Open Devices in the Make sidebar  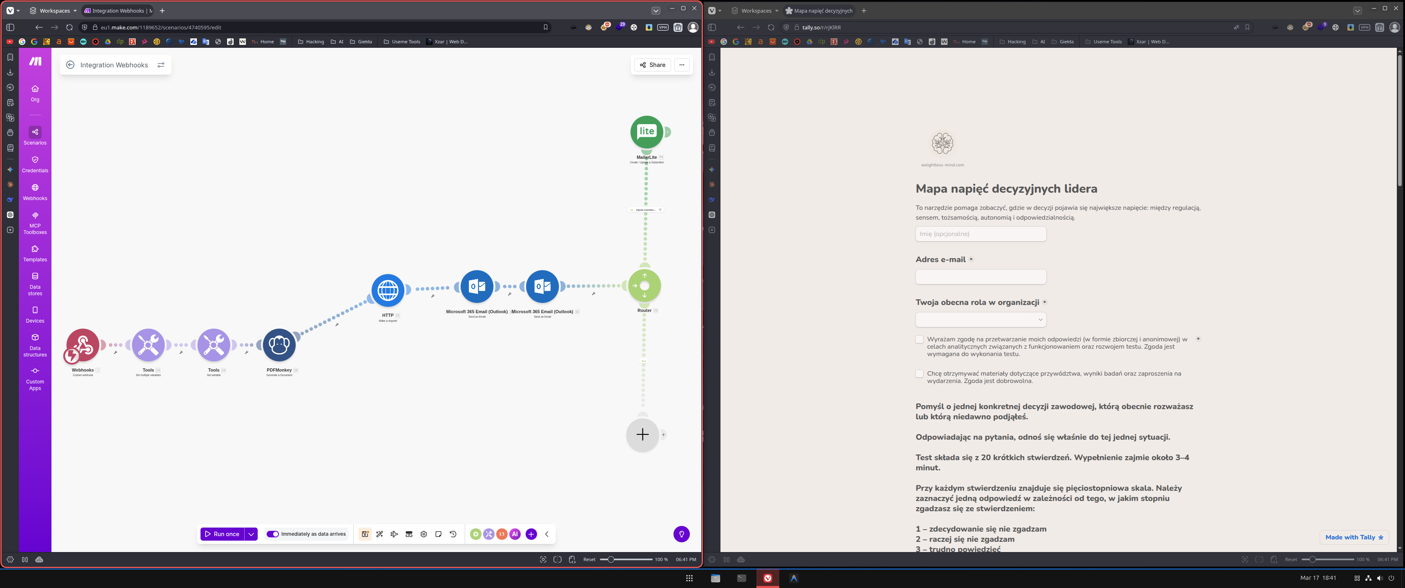point(35,315)
